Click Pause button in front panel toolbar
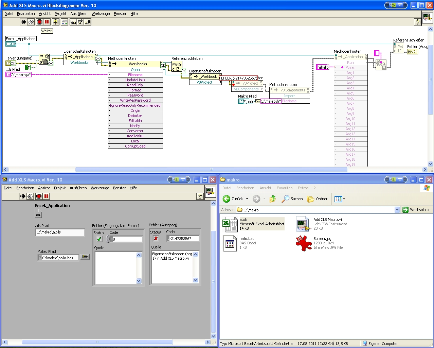 click(x=46, y=196)
